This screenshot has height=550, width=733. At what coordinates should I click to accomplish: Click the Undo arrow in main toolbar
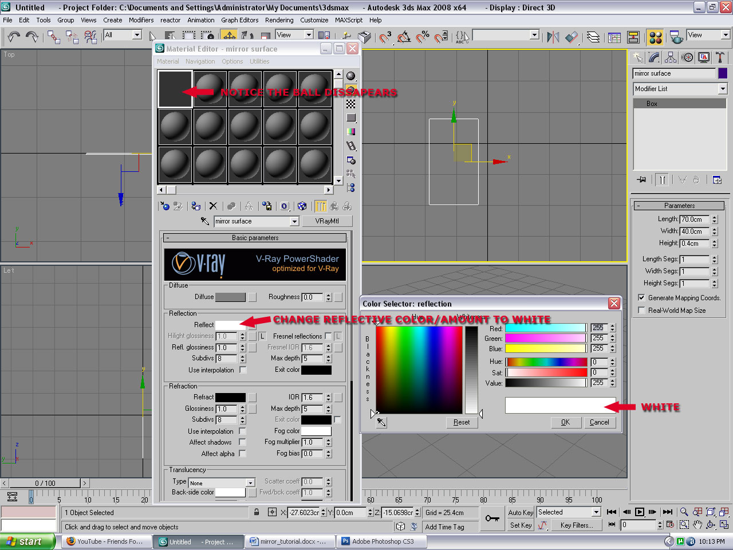click(x=13, y=37)
